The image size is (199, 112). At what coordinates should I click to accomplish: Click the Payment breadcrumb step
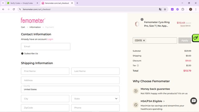[x=49, y=27]
